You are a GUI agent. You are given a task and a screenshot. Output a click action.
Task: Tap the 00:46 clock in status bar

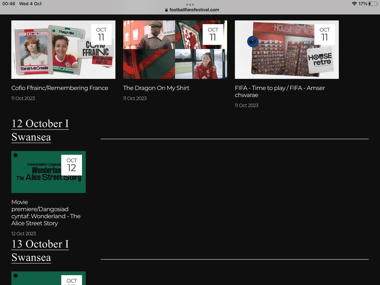(9, 4)
